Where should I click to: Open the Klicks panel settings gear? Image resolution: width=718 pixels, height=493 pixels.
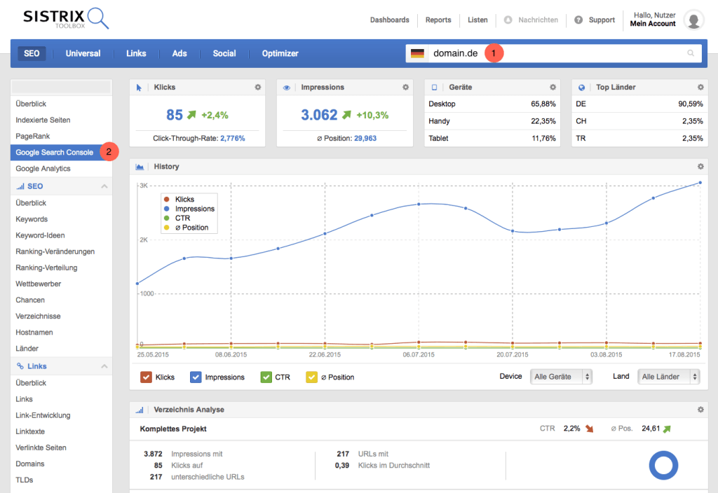tap(257, 87)
